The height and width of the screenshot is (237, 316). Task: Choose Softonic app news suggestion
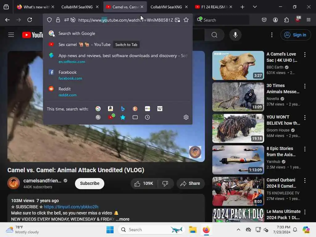[118, 58]
